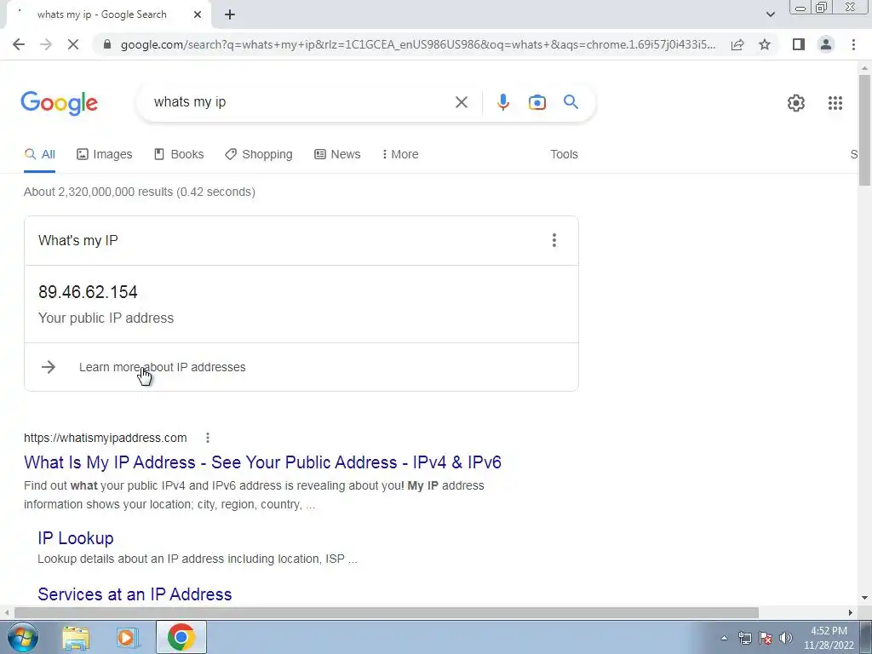This screenshot has width=872, height=654.
Task: Switch to the News results tab
Action: pyautogui.click(x=337, y=154)
